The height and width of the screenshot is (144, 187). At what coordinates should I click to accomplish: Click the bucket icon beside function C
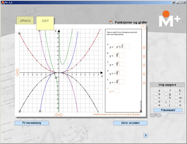(x=144, y=65)
